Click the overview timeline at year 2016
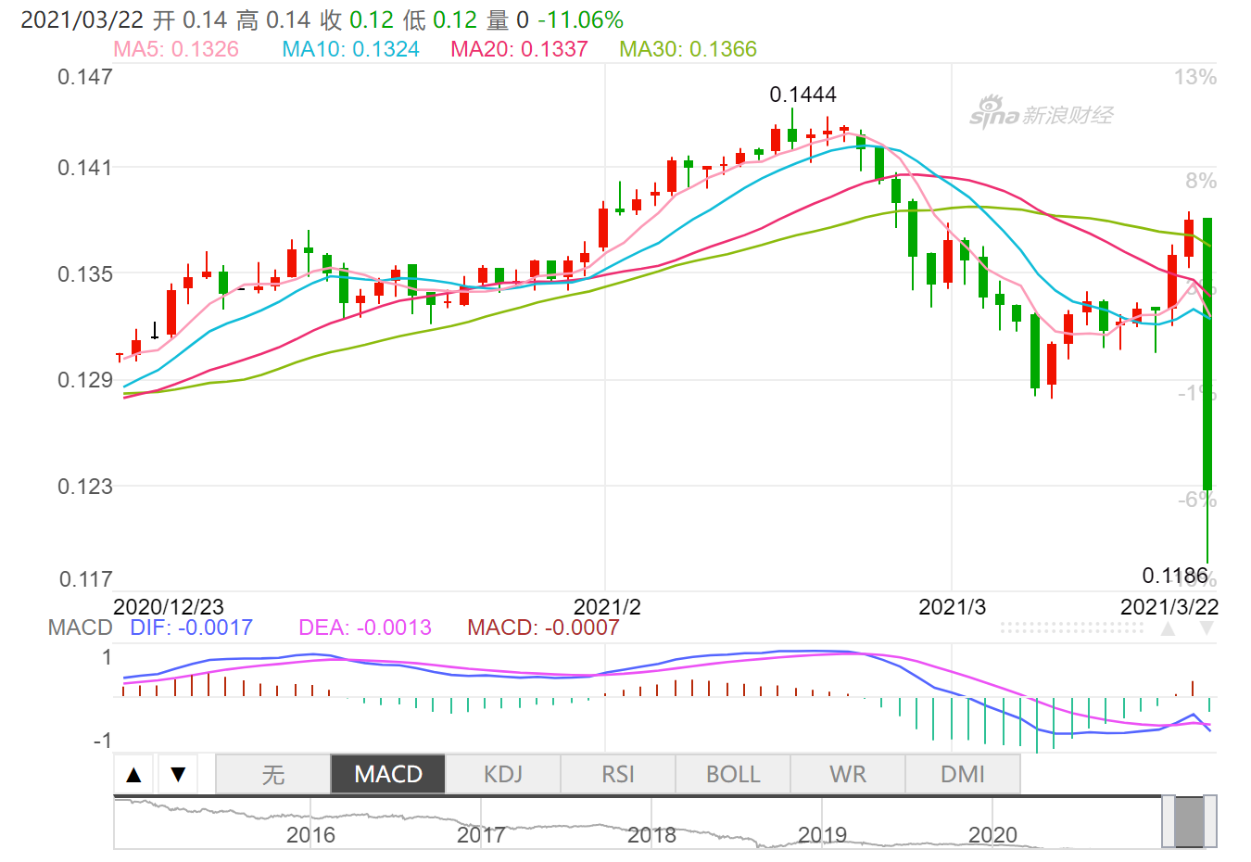Image resolution: width=1251 pixels, height=862 pixels. click(310, 835)
